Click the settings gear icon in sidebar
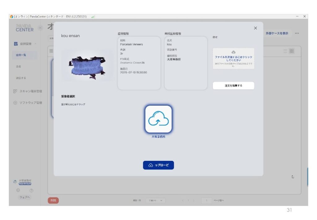 pos(18,190)
